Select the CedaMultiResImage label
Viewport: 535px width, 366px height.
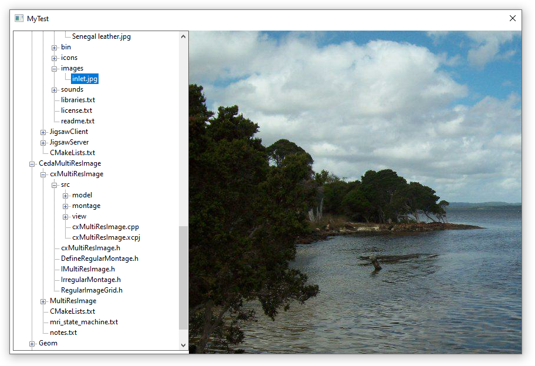coord(70,163)
